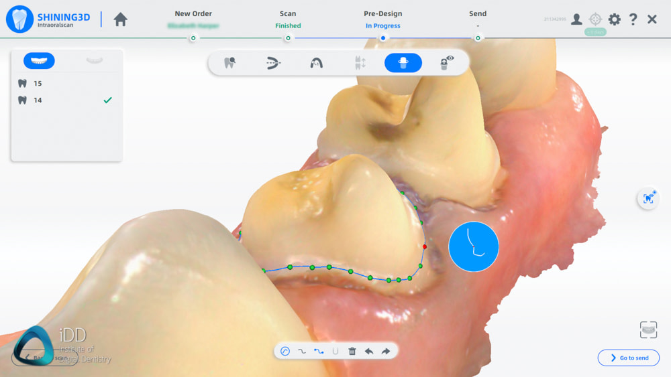Redo the margin line edit
Viewport: 671px width, 377px height.
386,351
